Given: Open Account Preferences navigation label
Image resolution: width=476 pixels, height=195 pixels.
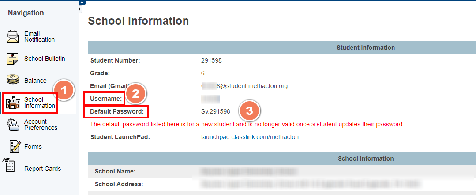Looking at the screenshot, I should [x=41, y=125].
